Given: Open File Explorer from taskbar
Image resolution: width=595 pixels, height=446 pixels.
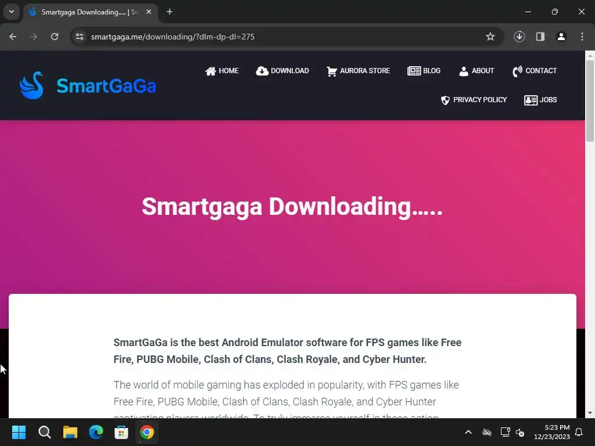Looking at the screenshot, I should tap(70, 432).
